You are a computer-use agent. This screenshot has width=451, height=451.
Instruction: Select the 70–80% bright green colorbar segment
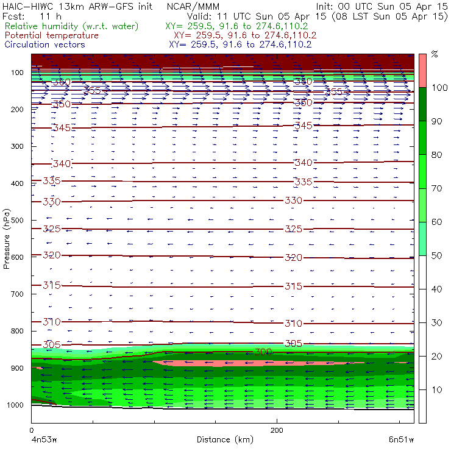tap(422, 171)
